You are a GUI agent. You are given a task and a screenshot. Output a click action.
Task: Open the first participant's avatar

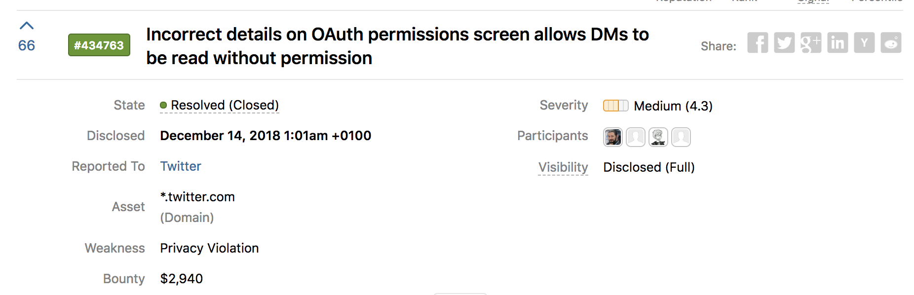[x=613, y=137]
